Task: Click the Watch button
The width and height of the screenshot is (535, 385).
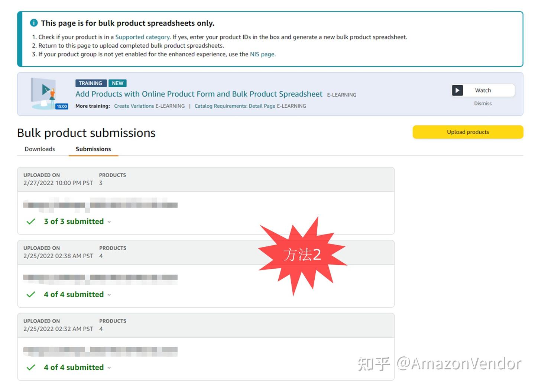Action: (x=483, y=90)
